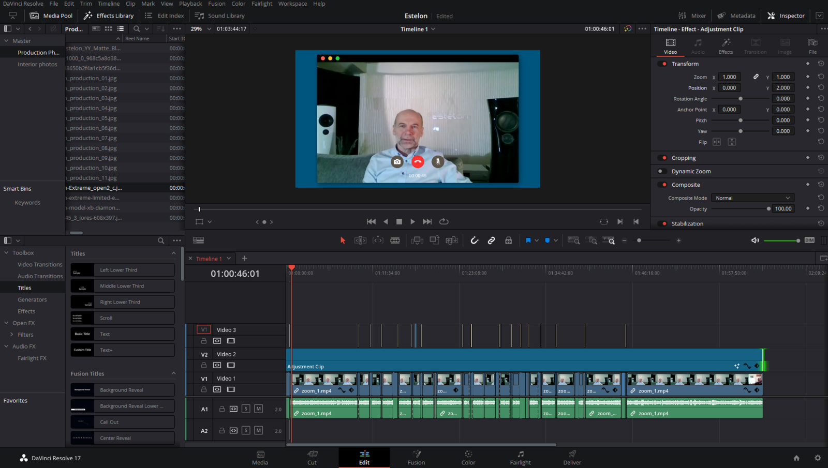Mute the speaker volume icon
This screenshot has height=468, width=828.
tap(755, 240)
